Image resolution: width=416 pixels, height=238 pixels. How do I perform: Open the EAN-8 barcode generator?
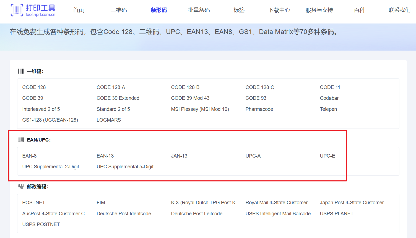pos(30,156)
